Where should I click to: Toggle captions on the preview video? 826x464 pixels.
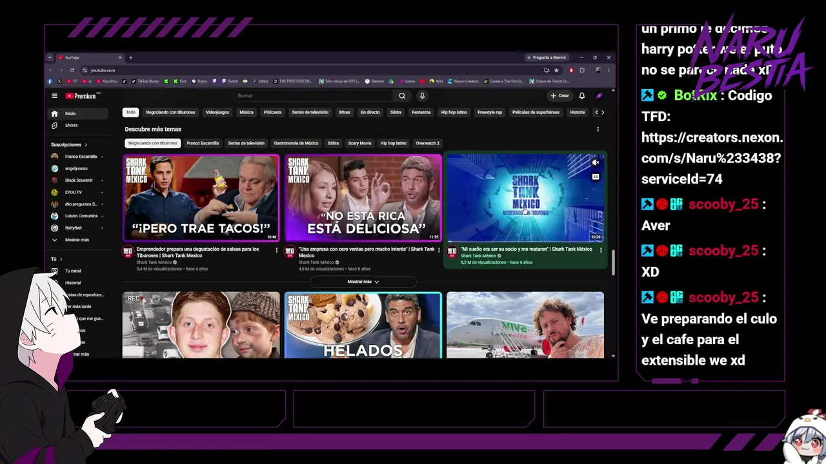(596, 177)
